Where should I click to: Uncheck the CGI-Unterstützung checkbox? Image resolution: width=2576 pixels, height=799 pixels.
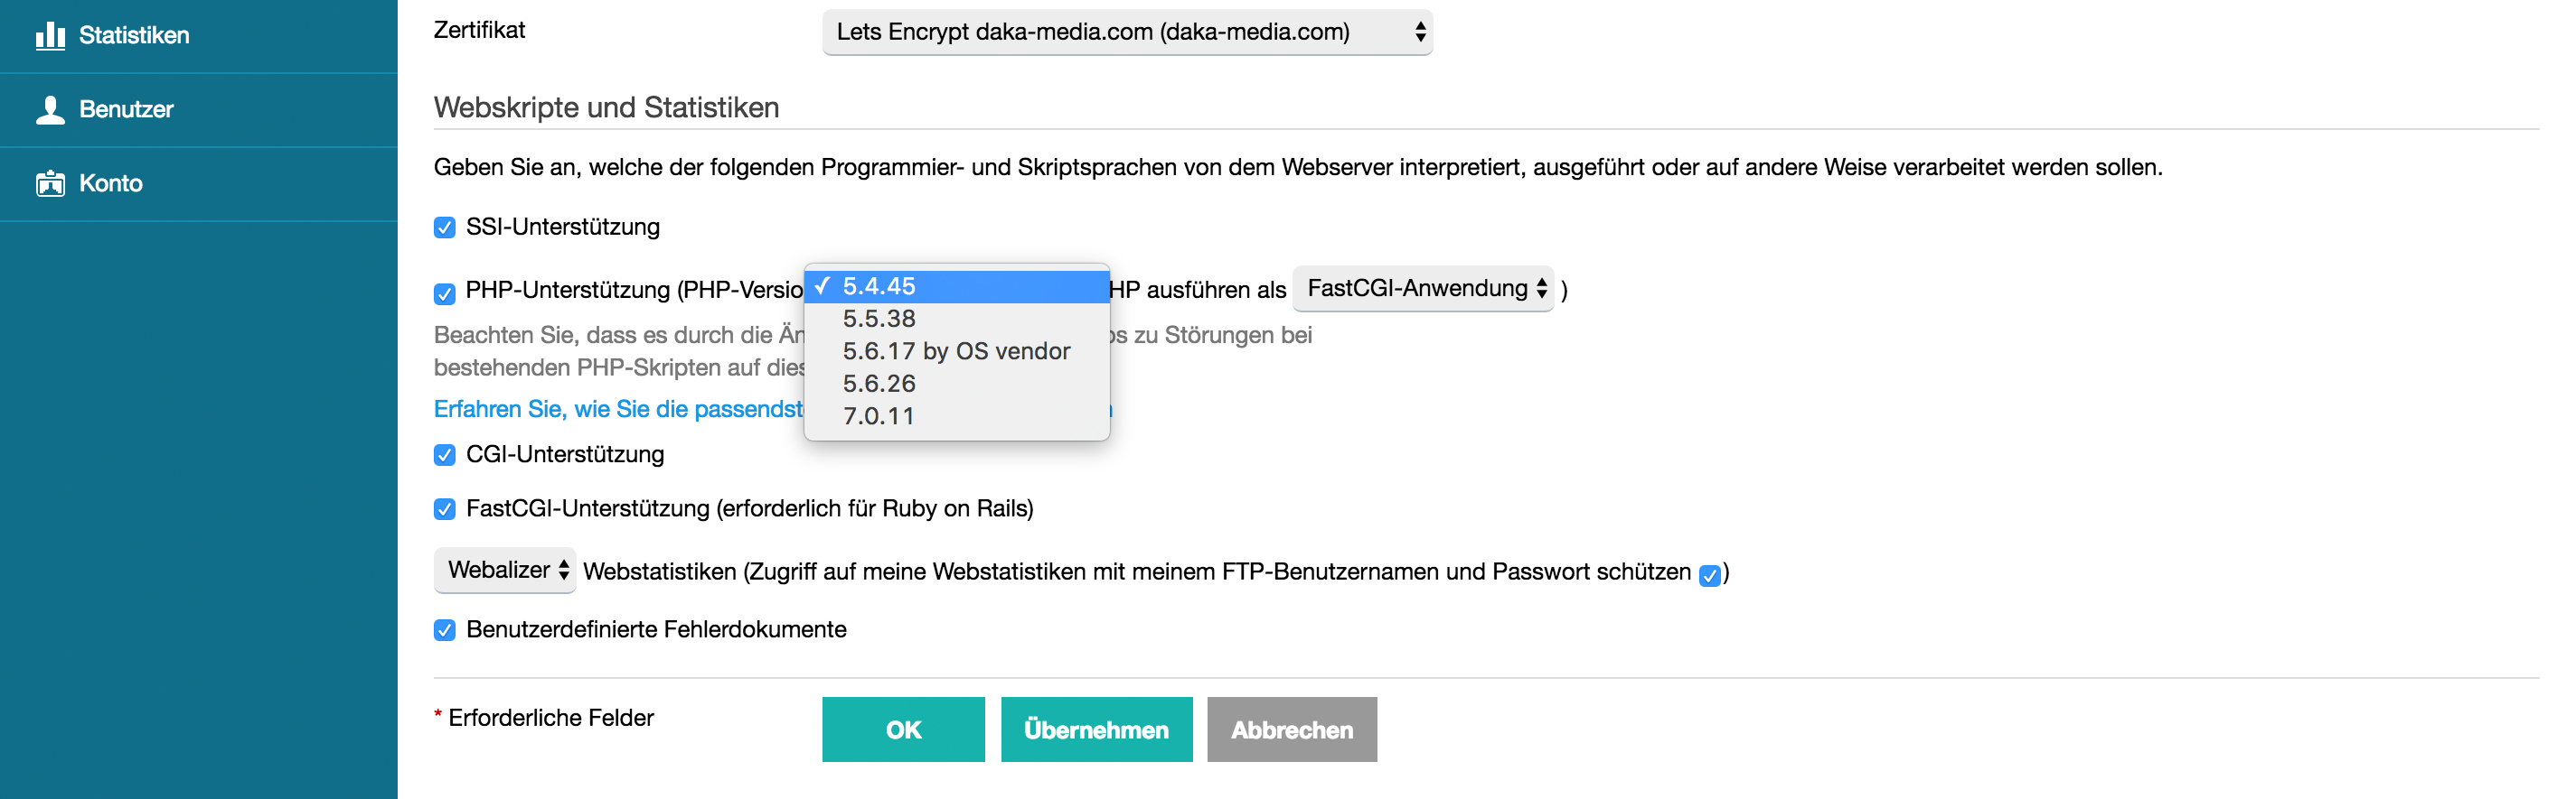(445, 455)
